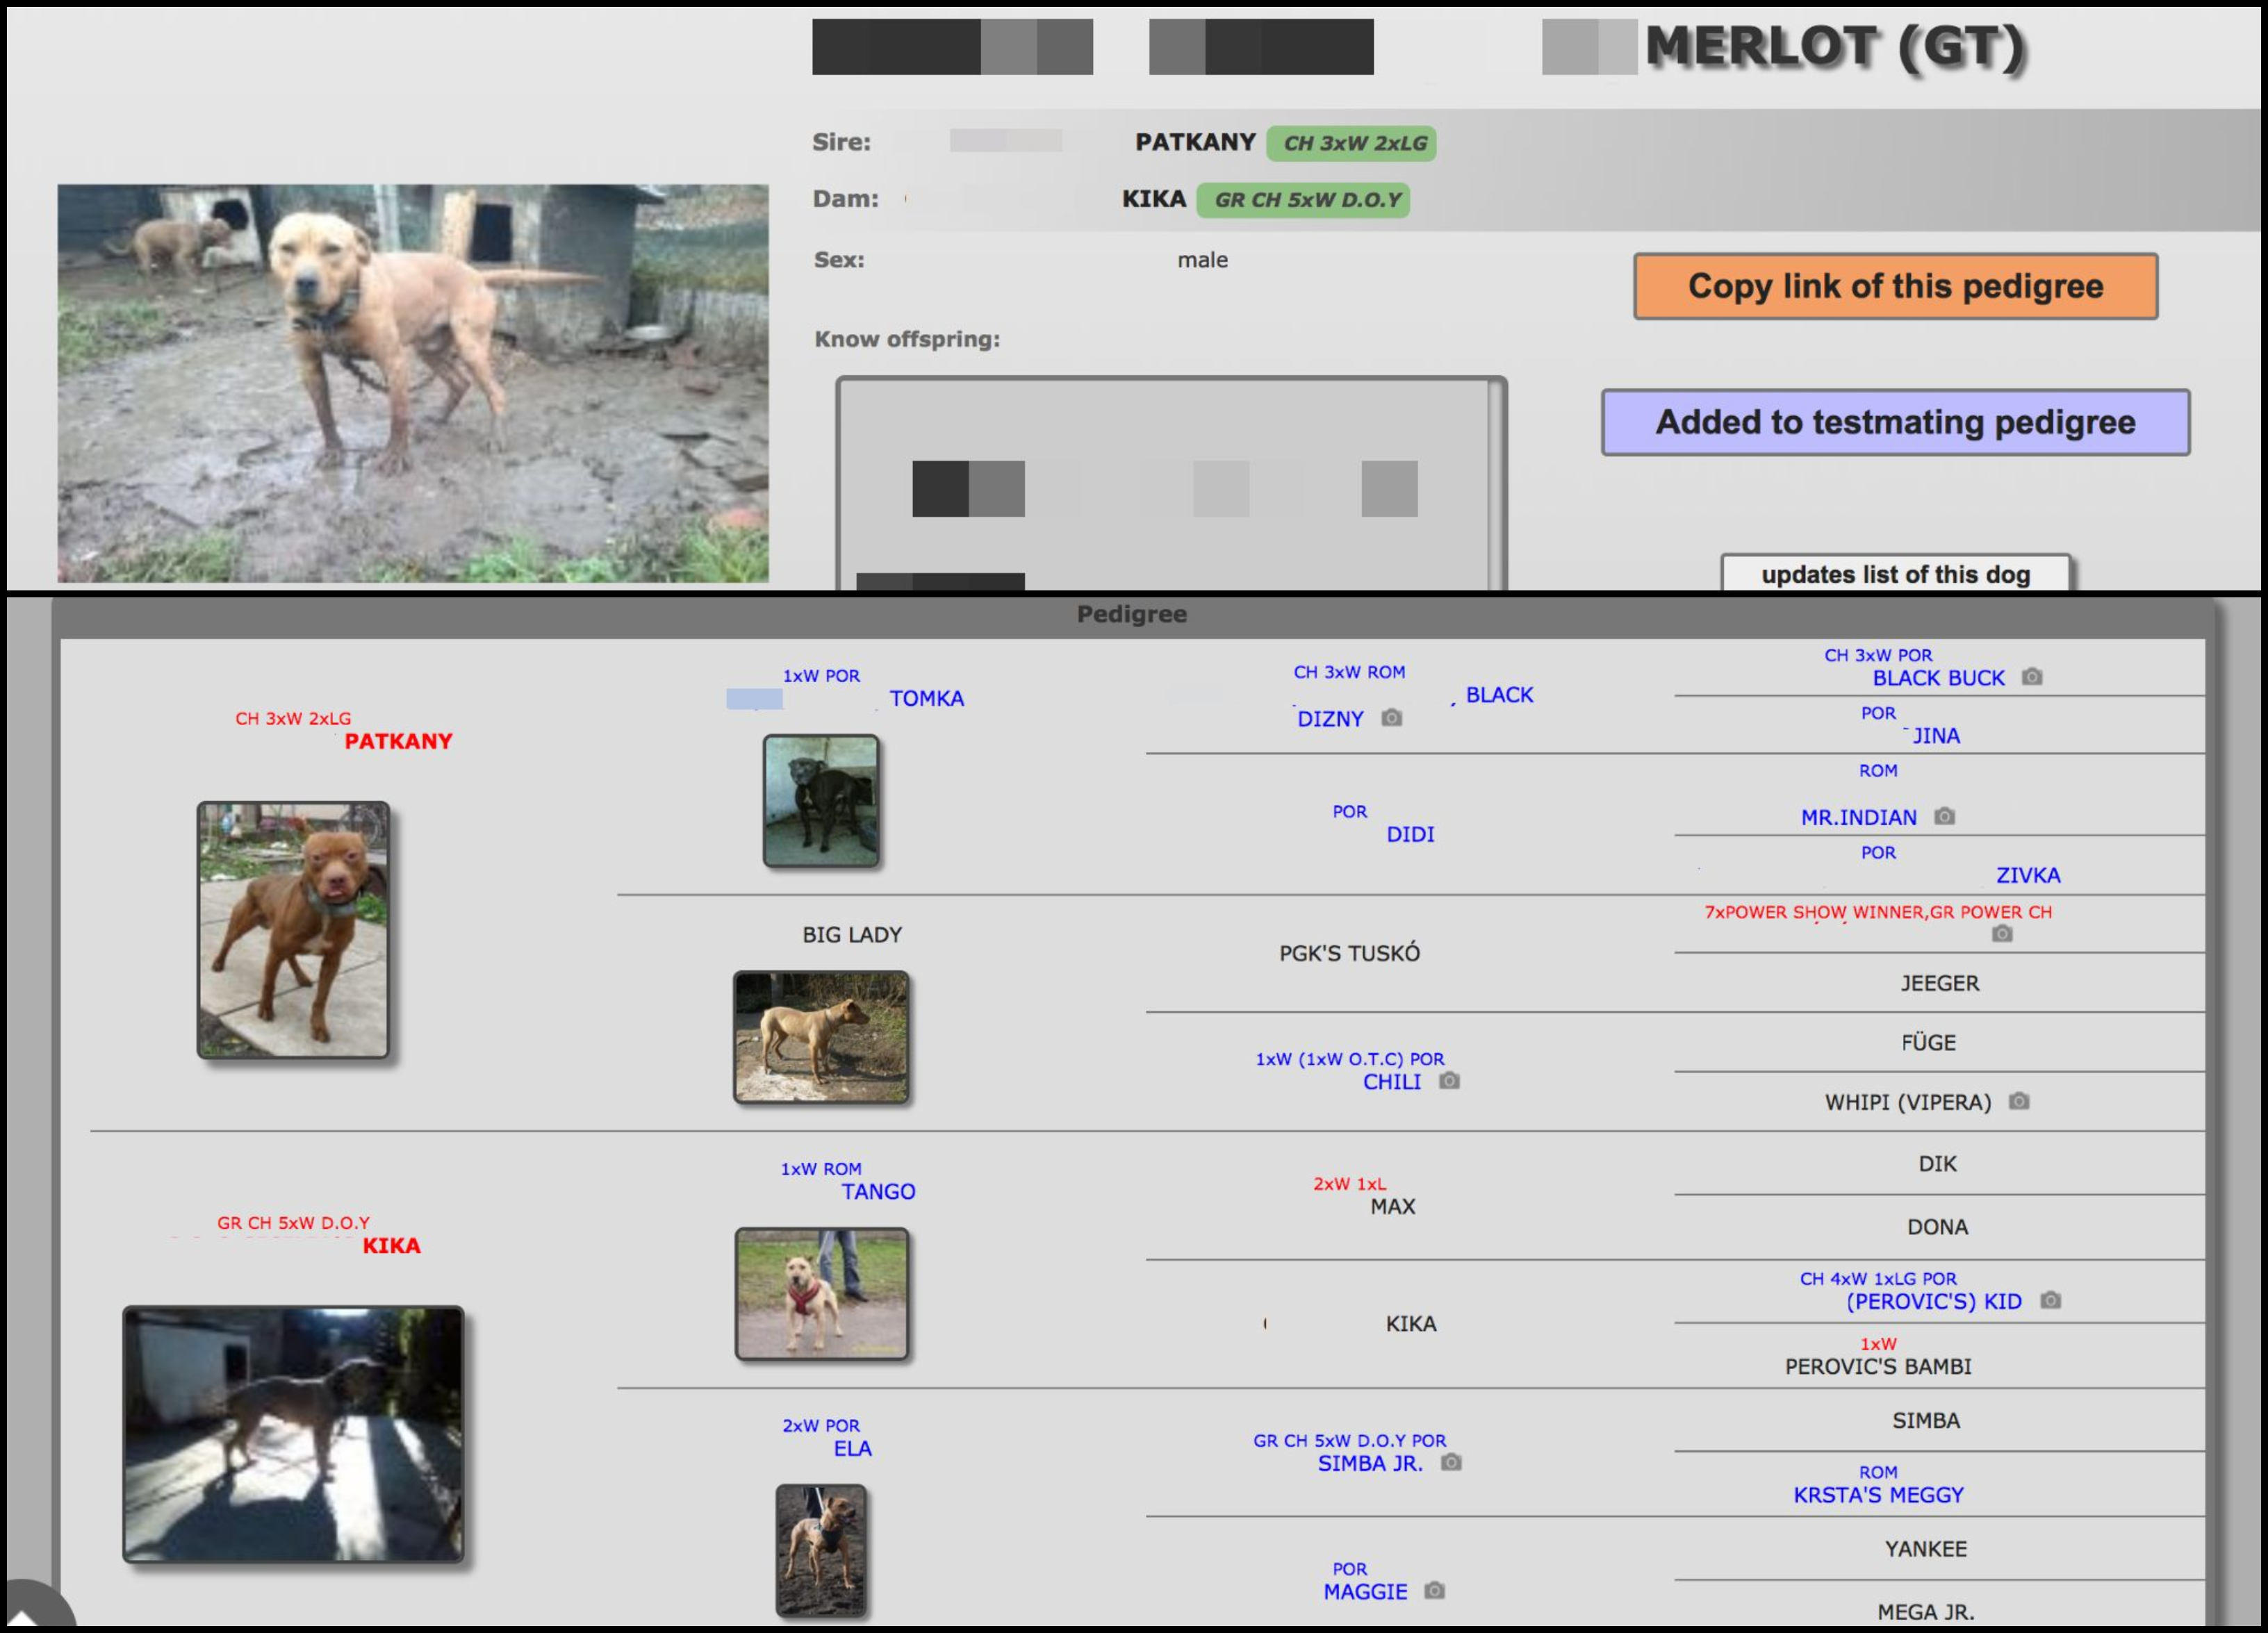The width and height of the screenshot is (2268, 1633).
Task: Open red PATKANY link in pedigree
Action: coord(398,742)
